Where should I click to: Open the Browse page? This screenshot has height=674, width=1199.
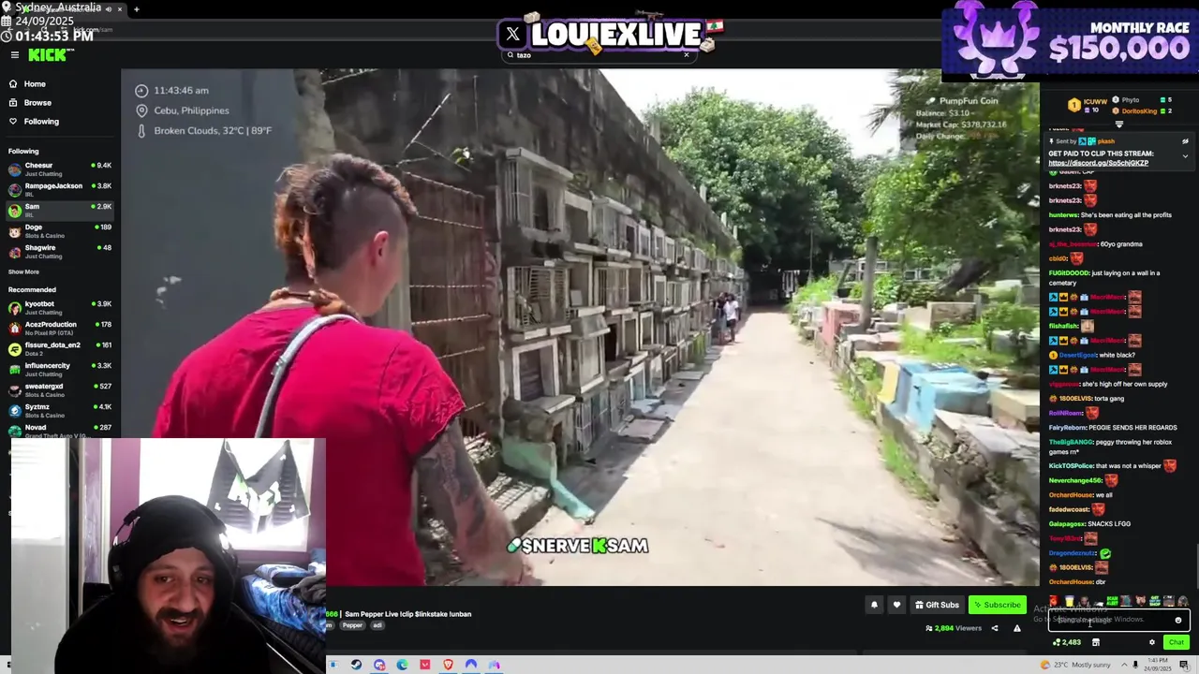[37, 103]
